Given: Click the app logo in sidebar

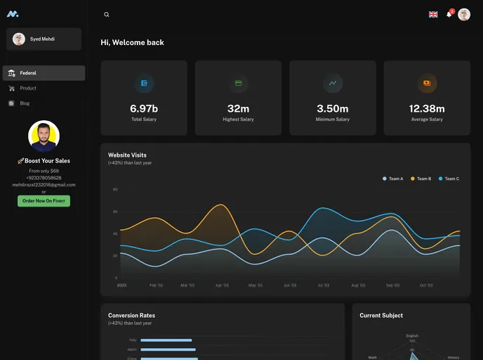Looking at the screenshot, I should (x=13, y=14).
